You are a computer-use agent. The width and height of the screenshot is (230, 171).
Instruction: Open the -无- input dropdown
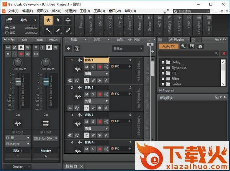(x=18, y=138)
